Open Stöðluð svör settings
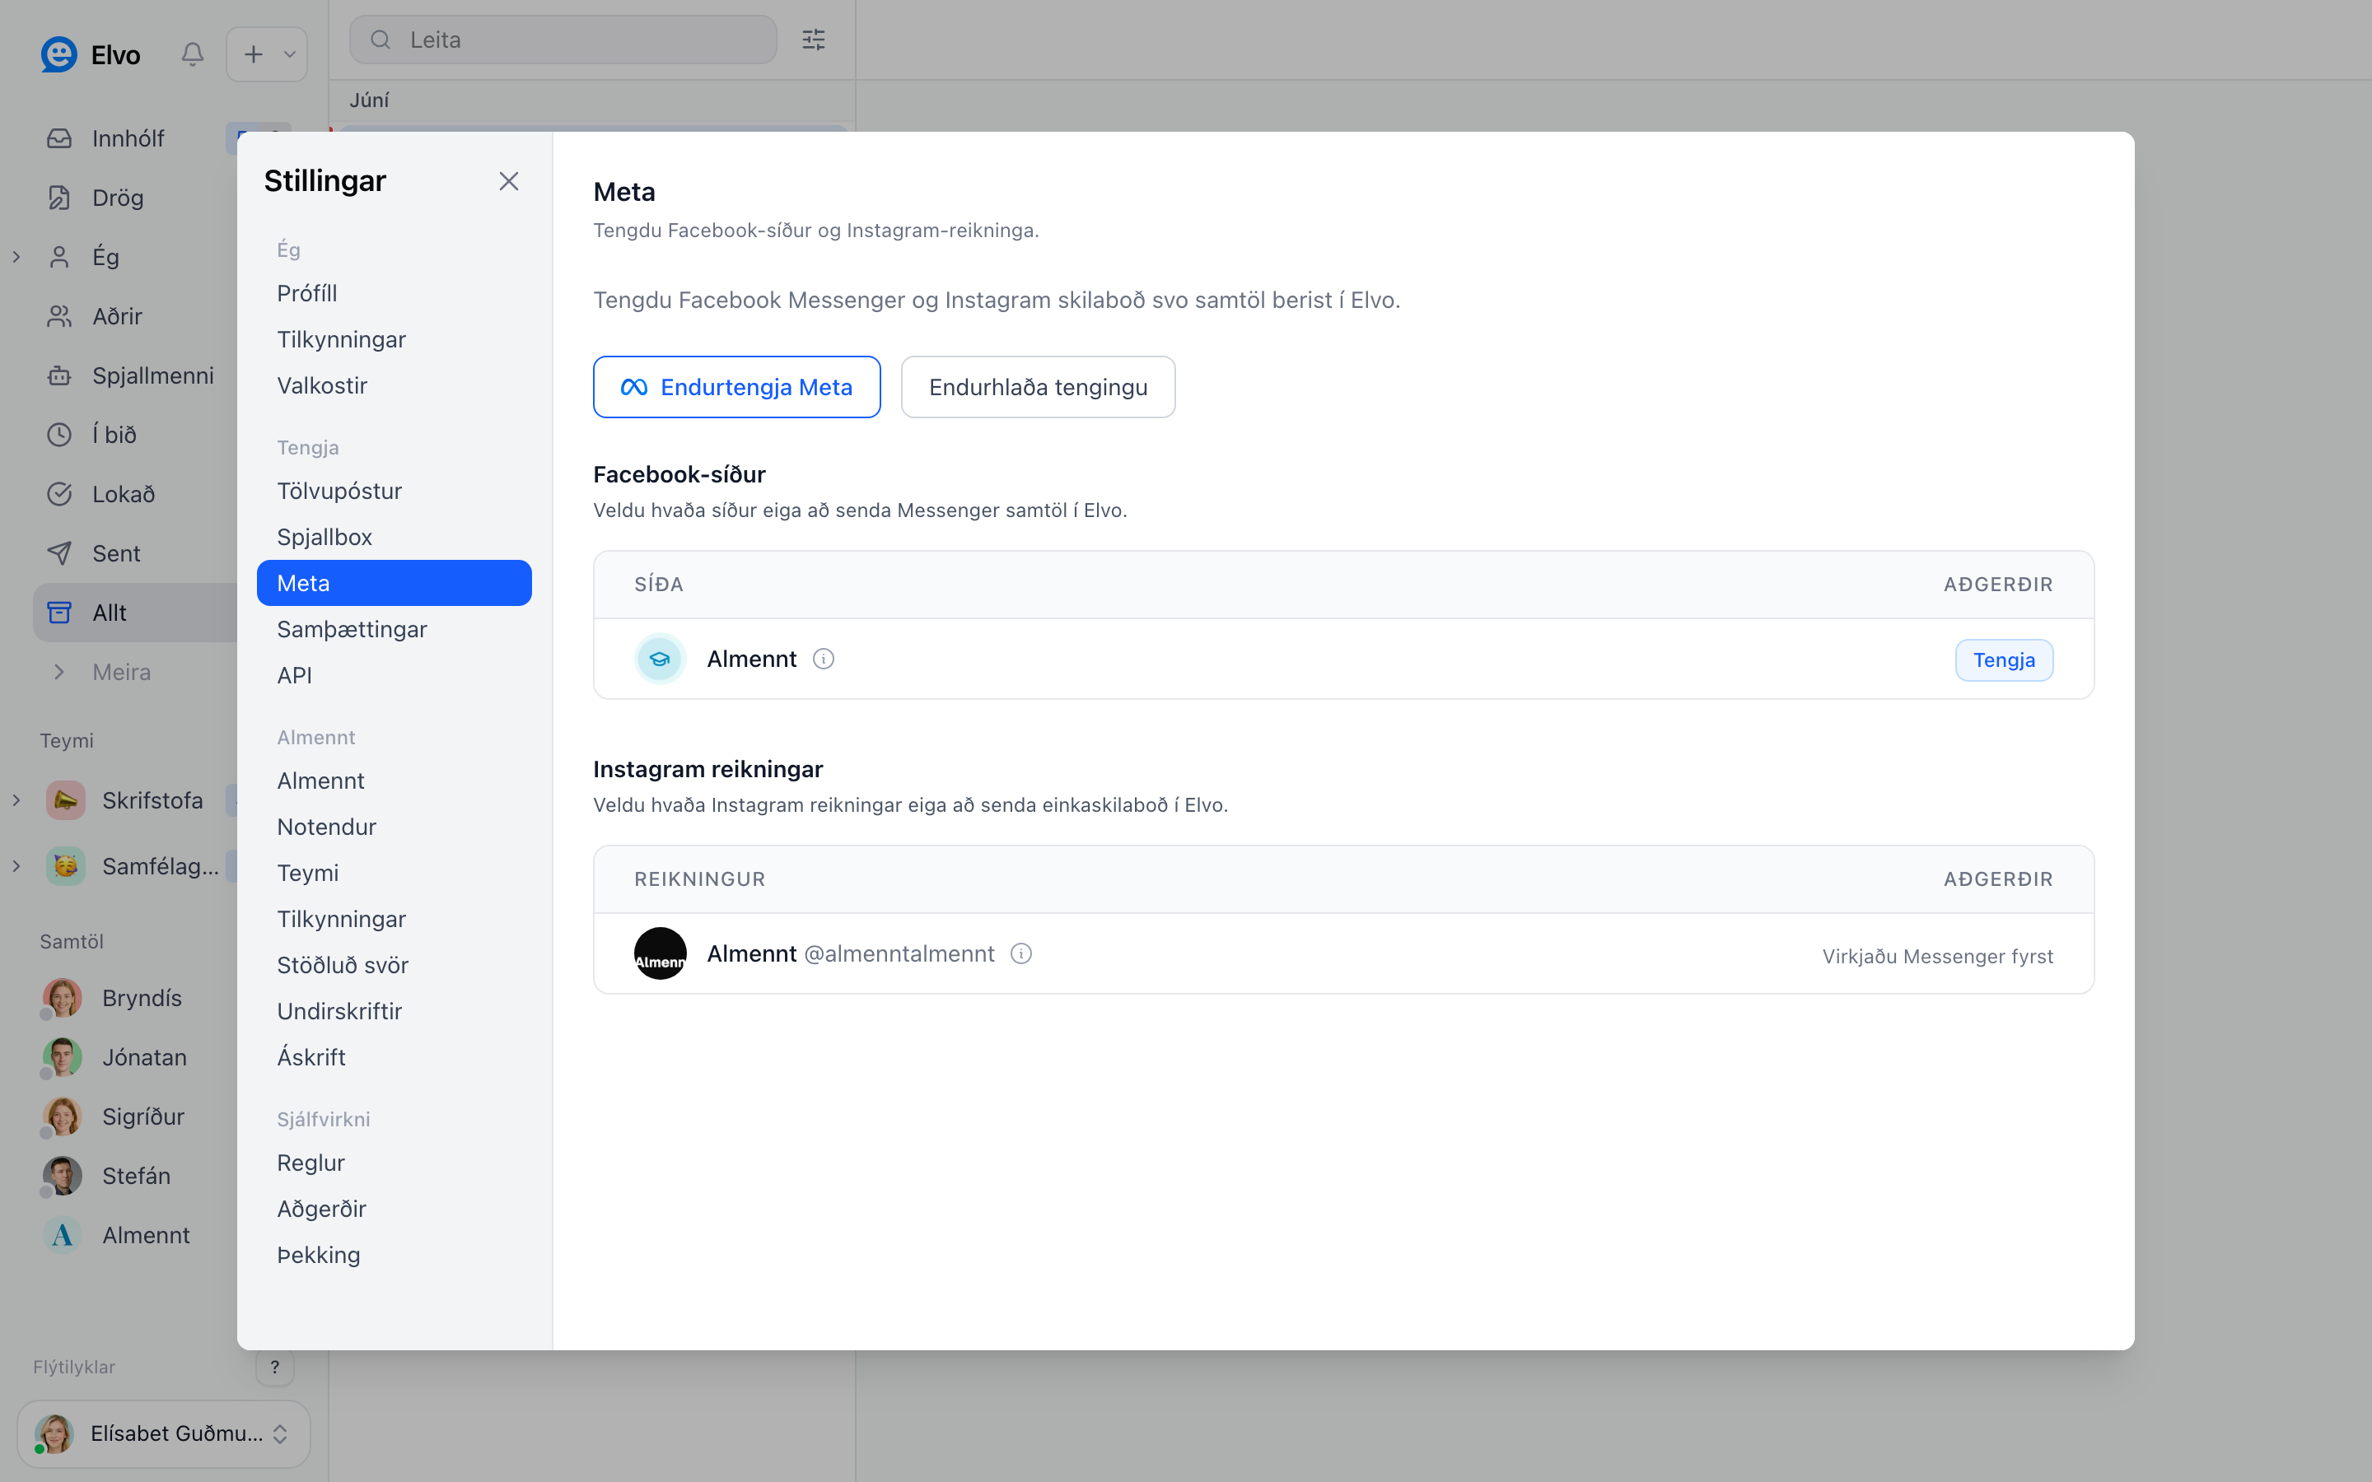The width and height of the screenshot is (2372, 1482). pyautogui.click(x=394, y=964)
